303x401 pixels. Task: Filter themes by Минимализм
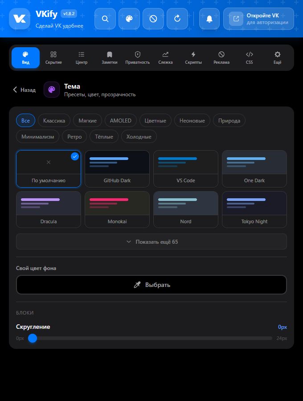coord(37,137)
